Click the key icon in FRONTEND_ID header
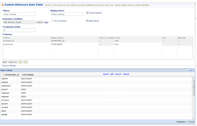This screenshot has height=126, width=197. pyautogui.click(x=3, y=74)
